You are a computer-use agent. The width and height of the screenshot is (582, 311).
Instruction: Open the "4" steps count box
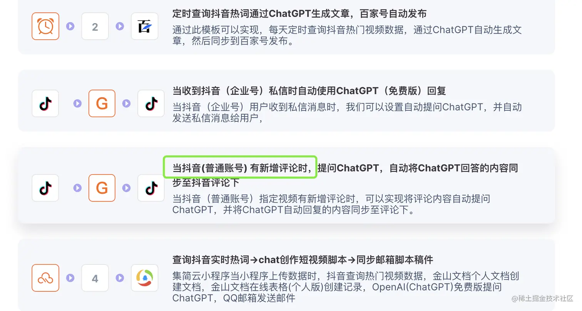(95, 278)
